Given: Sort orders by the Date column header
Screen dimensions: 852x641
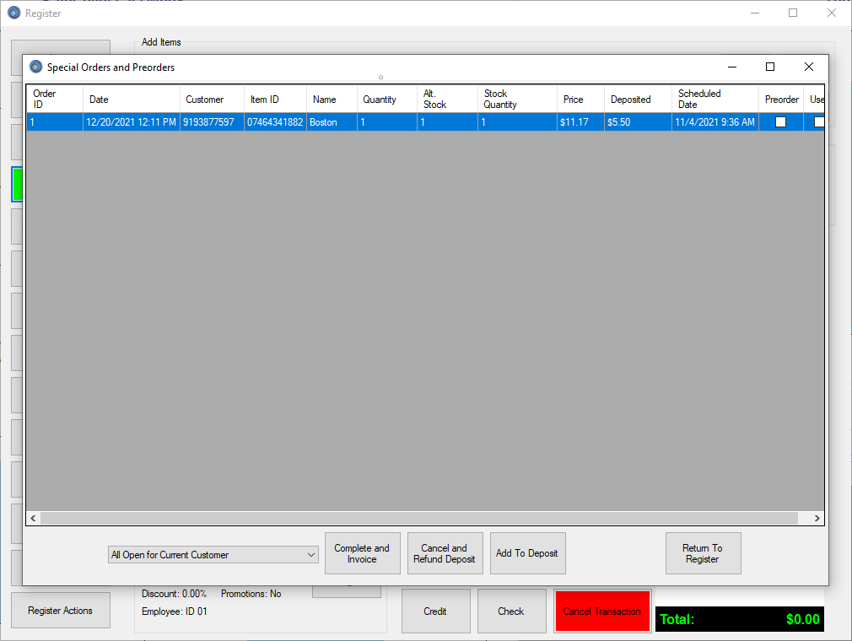Looking at the screenshot, I should (131, 100).
